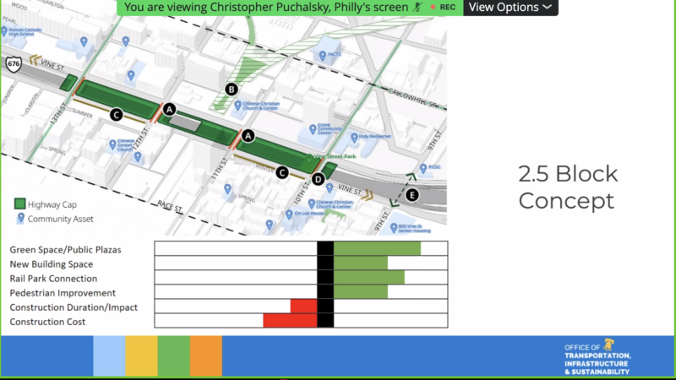Image resolution: width=676 pixels, height=380 pixels.
Task: Click marker E near 9th Street
Action: [412, 195]
